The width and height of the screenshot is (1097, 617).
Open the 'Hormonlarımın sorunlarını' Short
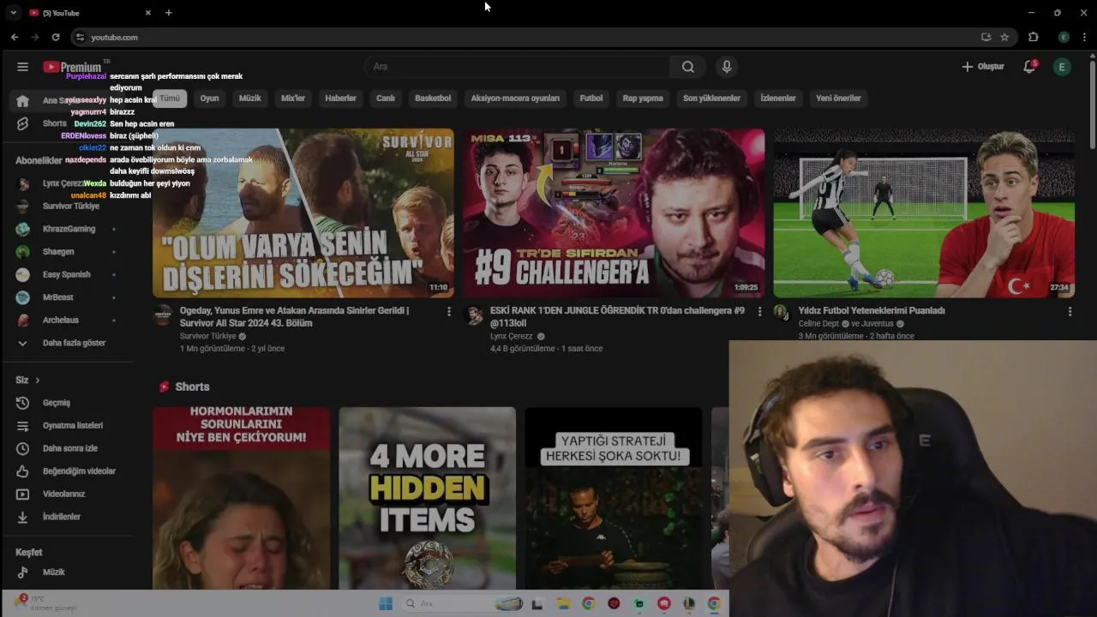pyautogui.click(x=241, y=498)
